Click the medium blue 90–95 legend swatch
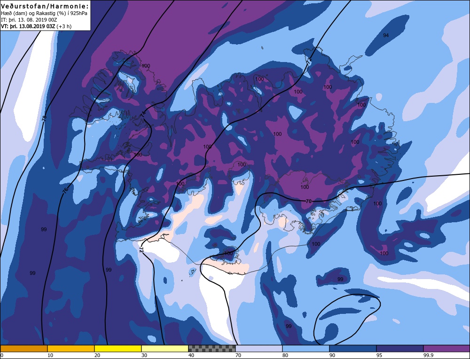 (x=353, y=349)
